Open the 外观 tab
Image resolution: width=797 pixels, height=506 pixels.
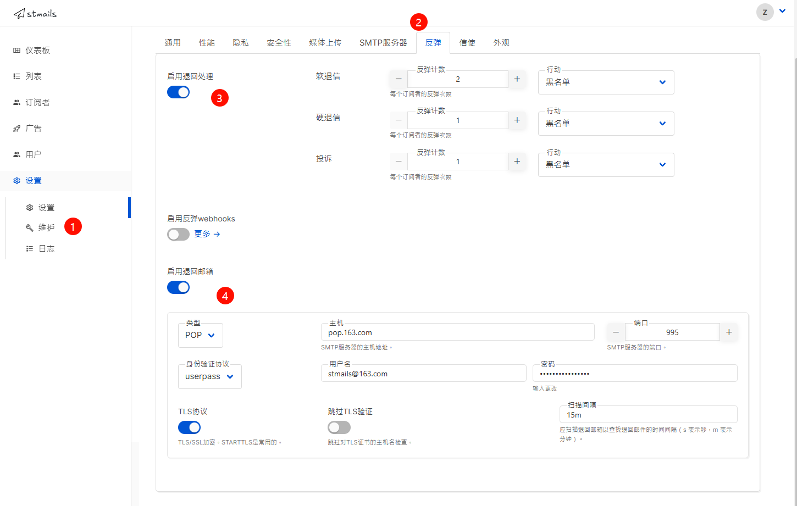[x=501, y=42]
